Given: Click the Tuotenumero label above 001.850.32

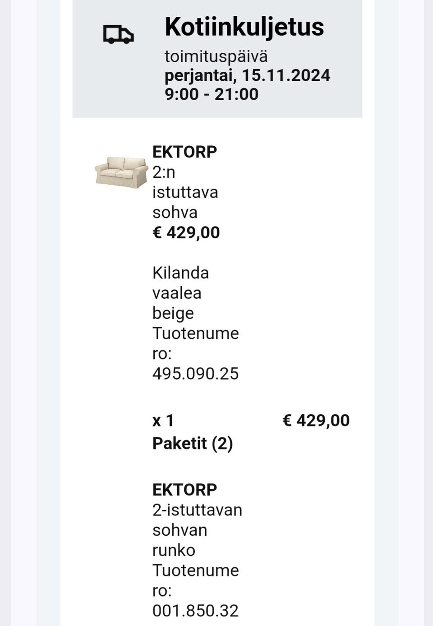Looking at the screenshot, I should point(195,580).
